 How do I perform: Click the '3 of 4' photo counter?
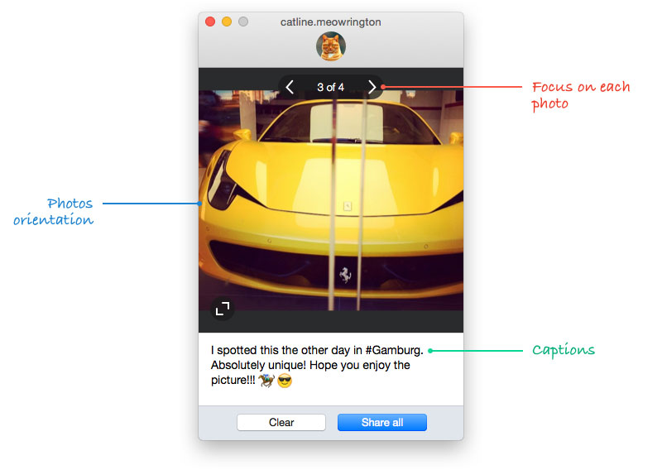pyautogui.click(x=330, y=88)
